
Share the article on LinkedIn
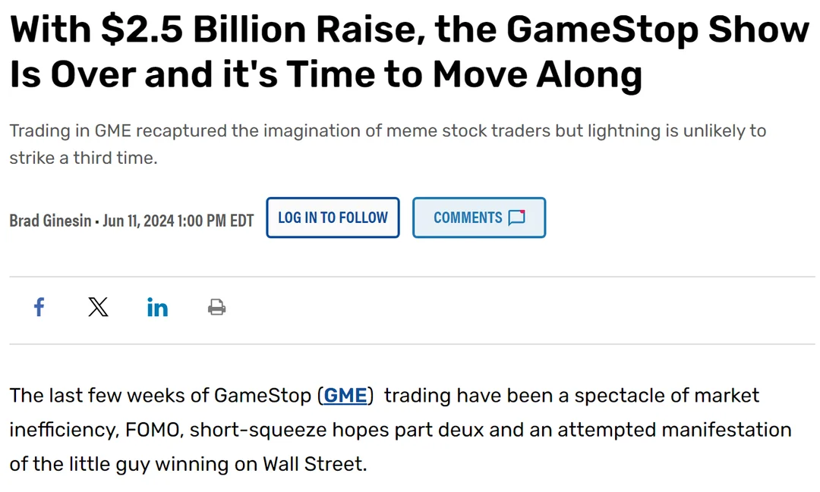pyautogui.click(x=157, y=307)
